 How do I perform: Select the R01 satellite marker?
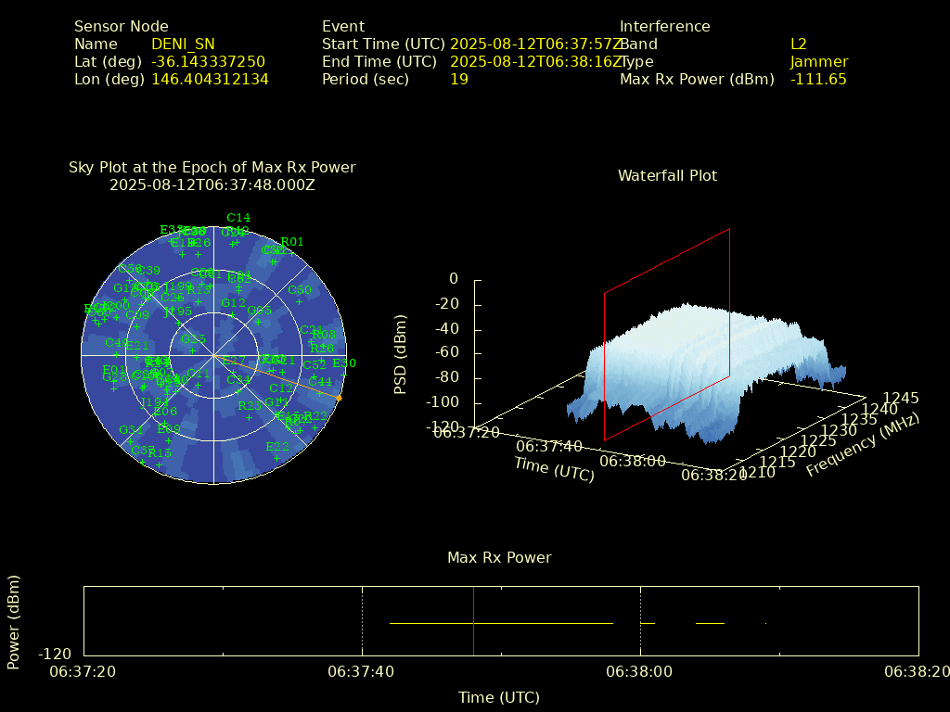coord(292,253)
